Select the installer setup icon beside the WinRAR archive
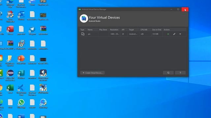 [21, 45]
